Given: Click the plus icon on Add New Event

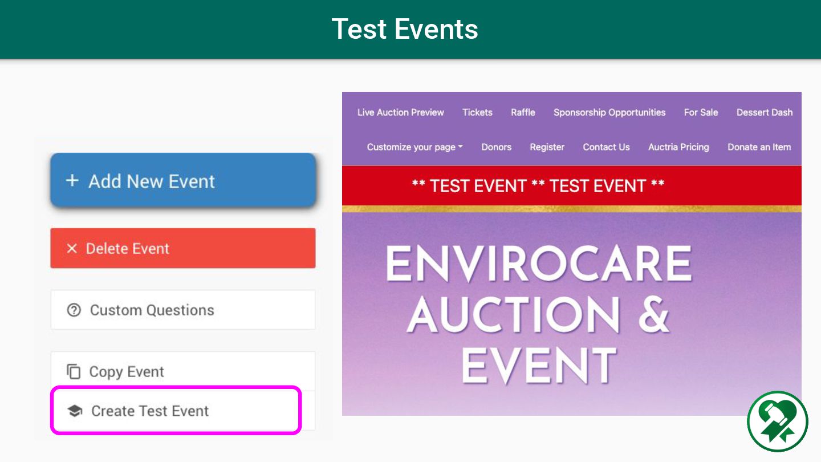Looking at the screenshot, I should (x=72, y=181).
